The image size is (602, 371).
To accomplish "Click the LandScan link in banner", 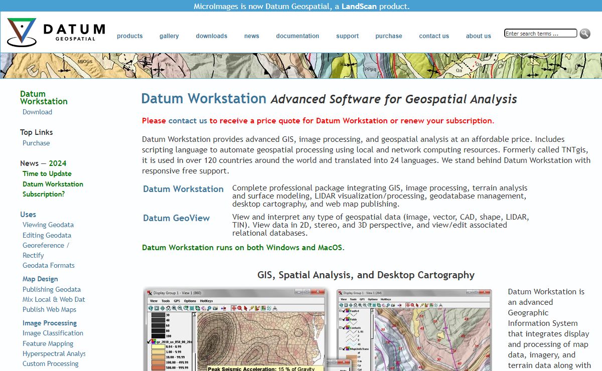I will click(x=359, y=7).
